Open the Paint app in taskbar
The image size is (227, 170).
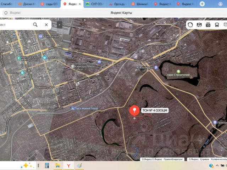click(x=79, y=165)
